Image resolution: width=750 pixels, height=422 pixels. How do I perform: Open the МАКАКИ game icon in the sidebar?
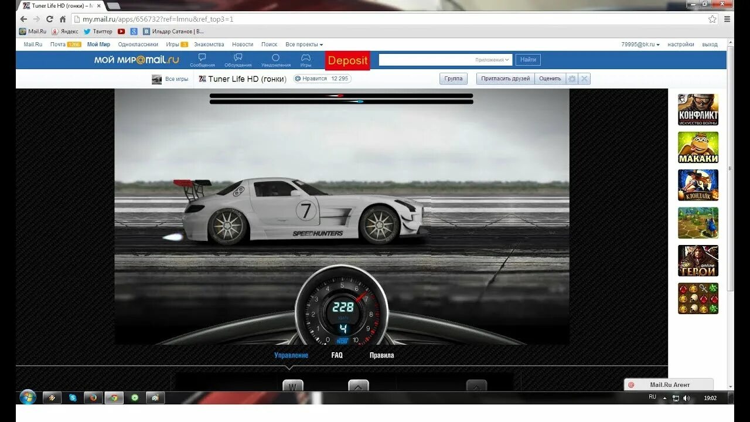[698, 148]
